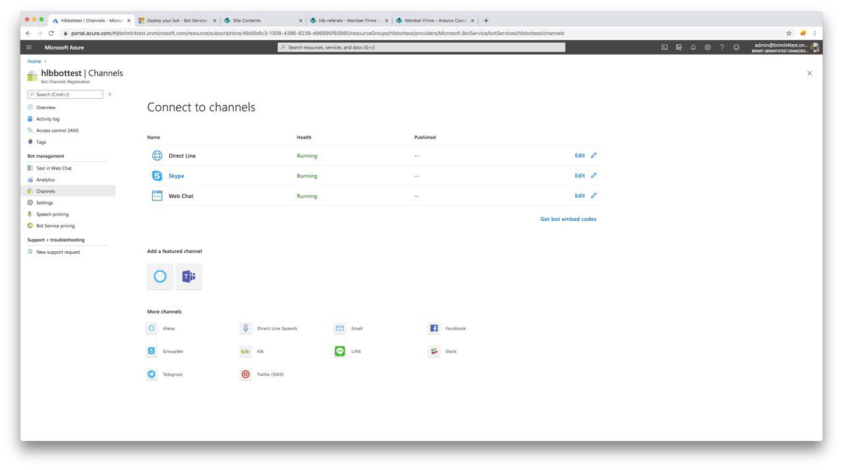Focus the sidebar Search (Cmd+/) field
Viewport: 843px width, 470px height.
[65, 94]
